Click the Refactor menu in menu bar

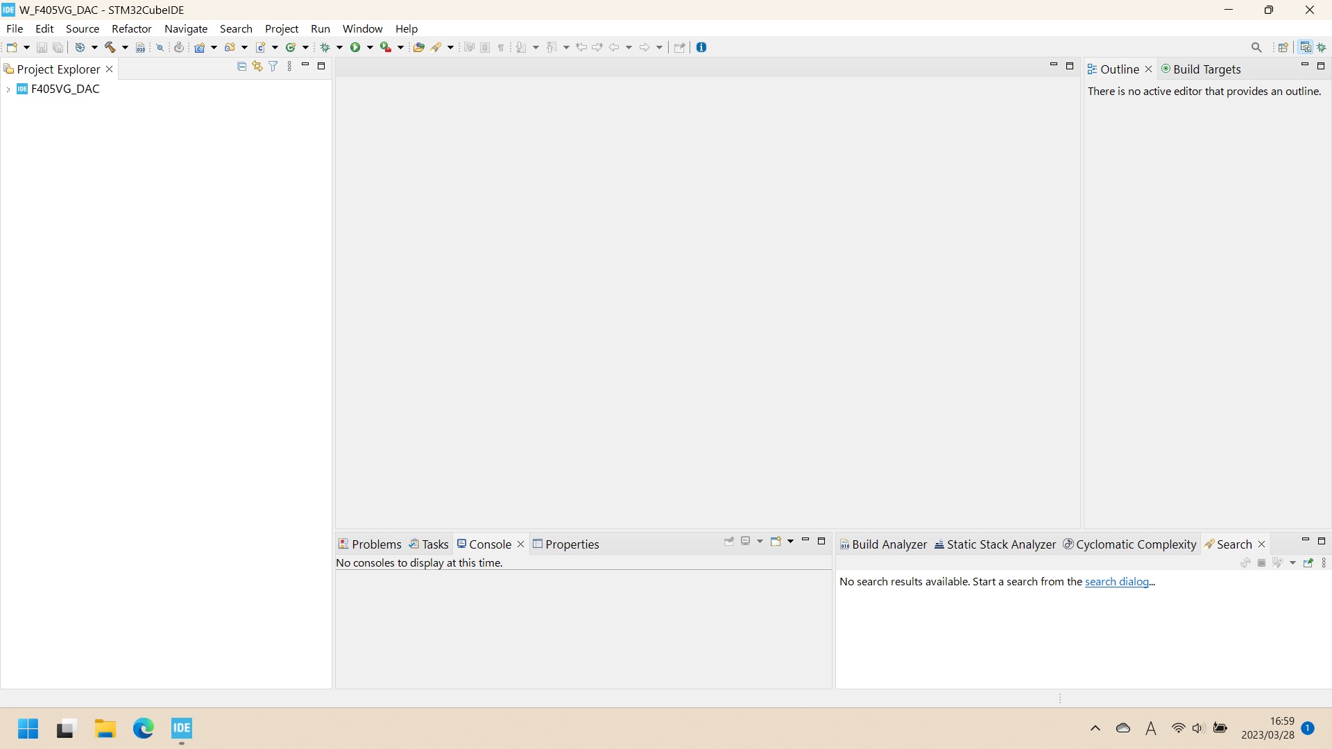[132, 28]
